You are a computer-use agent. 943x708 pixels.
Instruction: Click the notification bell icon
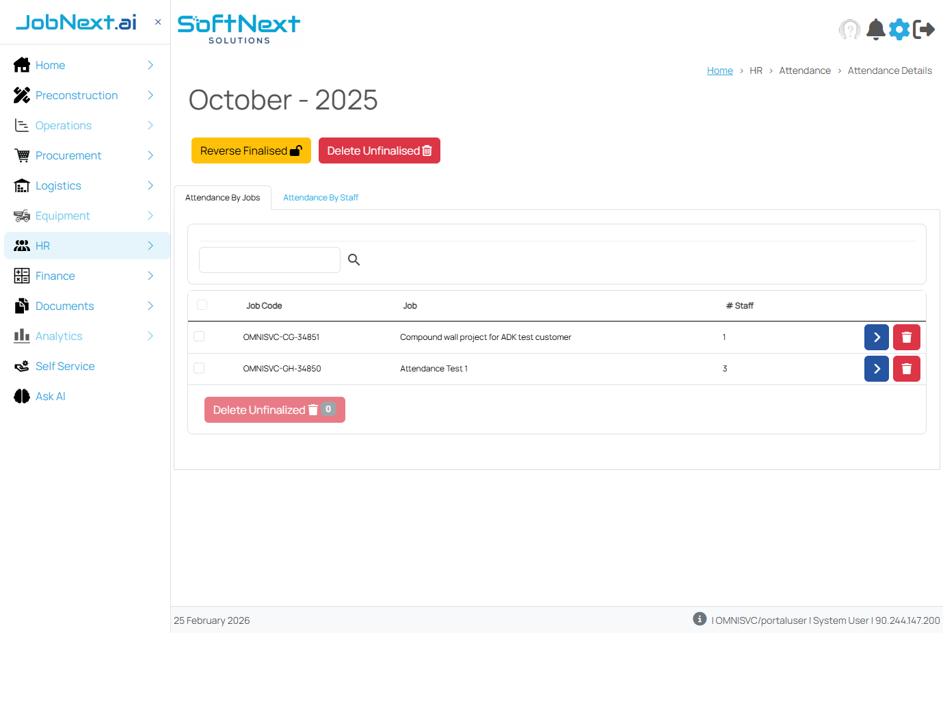tap(875, 29)
